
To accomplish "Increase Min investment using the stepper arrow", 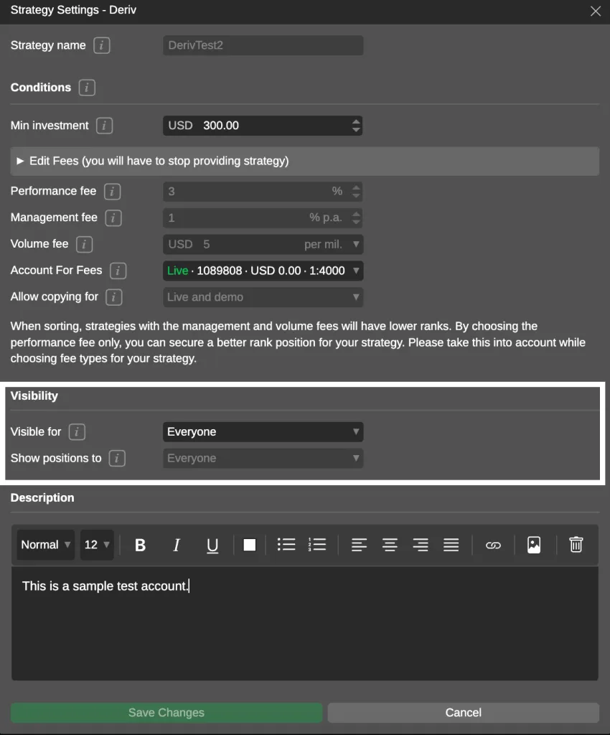I will click(x=356, y=121).
